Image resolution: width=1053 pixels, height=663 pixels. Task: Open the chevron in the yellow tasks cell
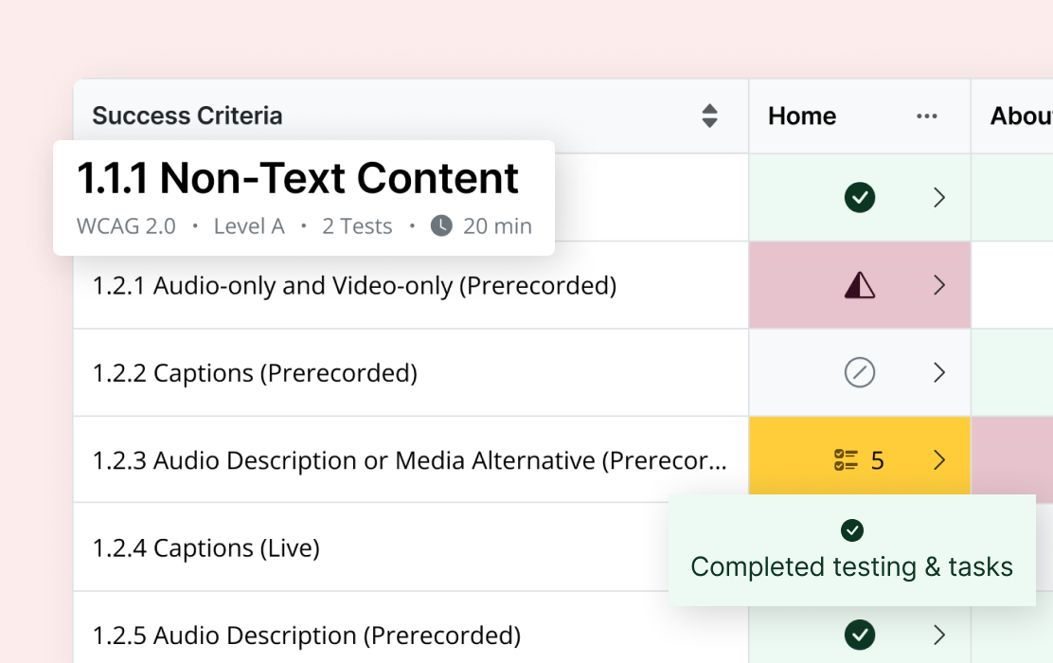939,460
